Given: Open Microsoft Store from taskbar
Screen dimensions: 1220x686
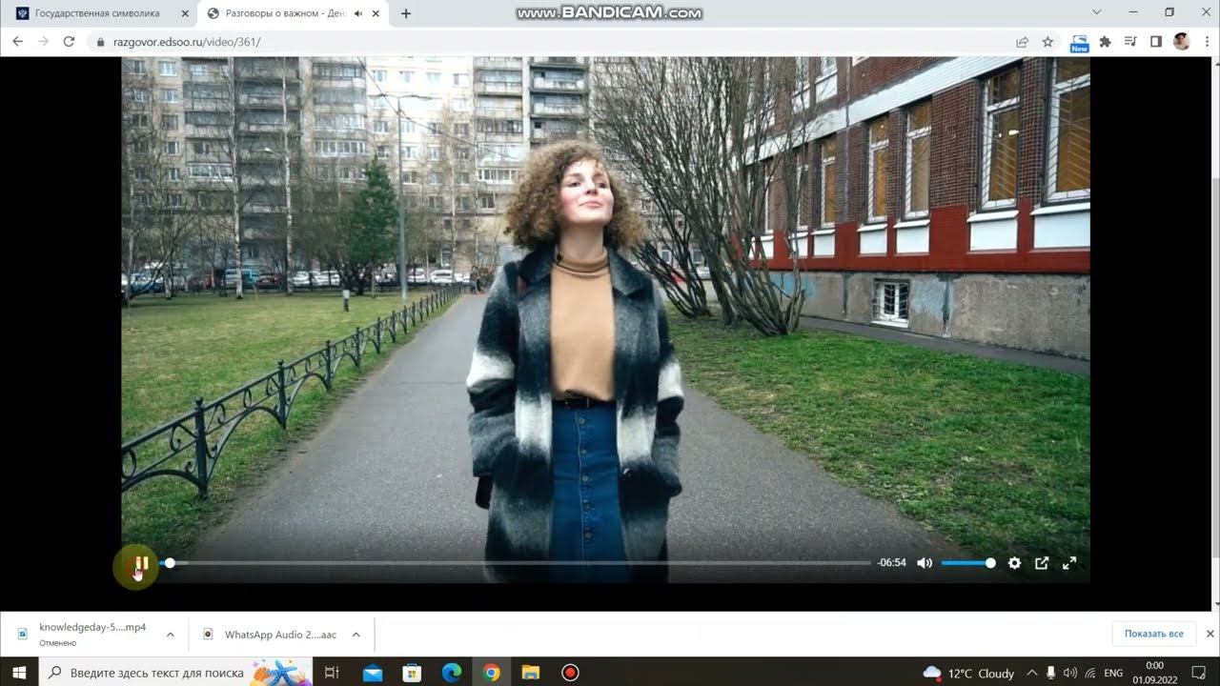Looking at the screenshot, I should tap(412, 673).
